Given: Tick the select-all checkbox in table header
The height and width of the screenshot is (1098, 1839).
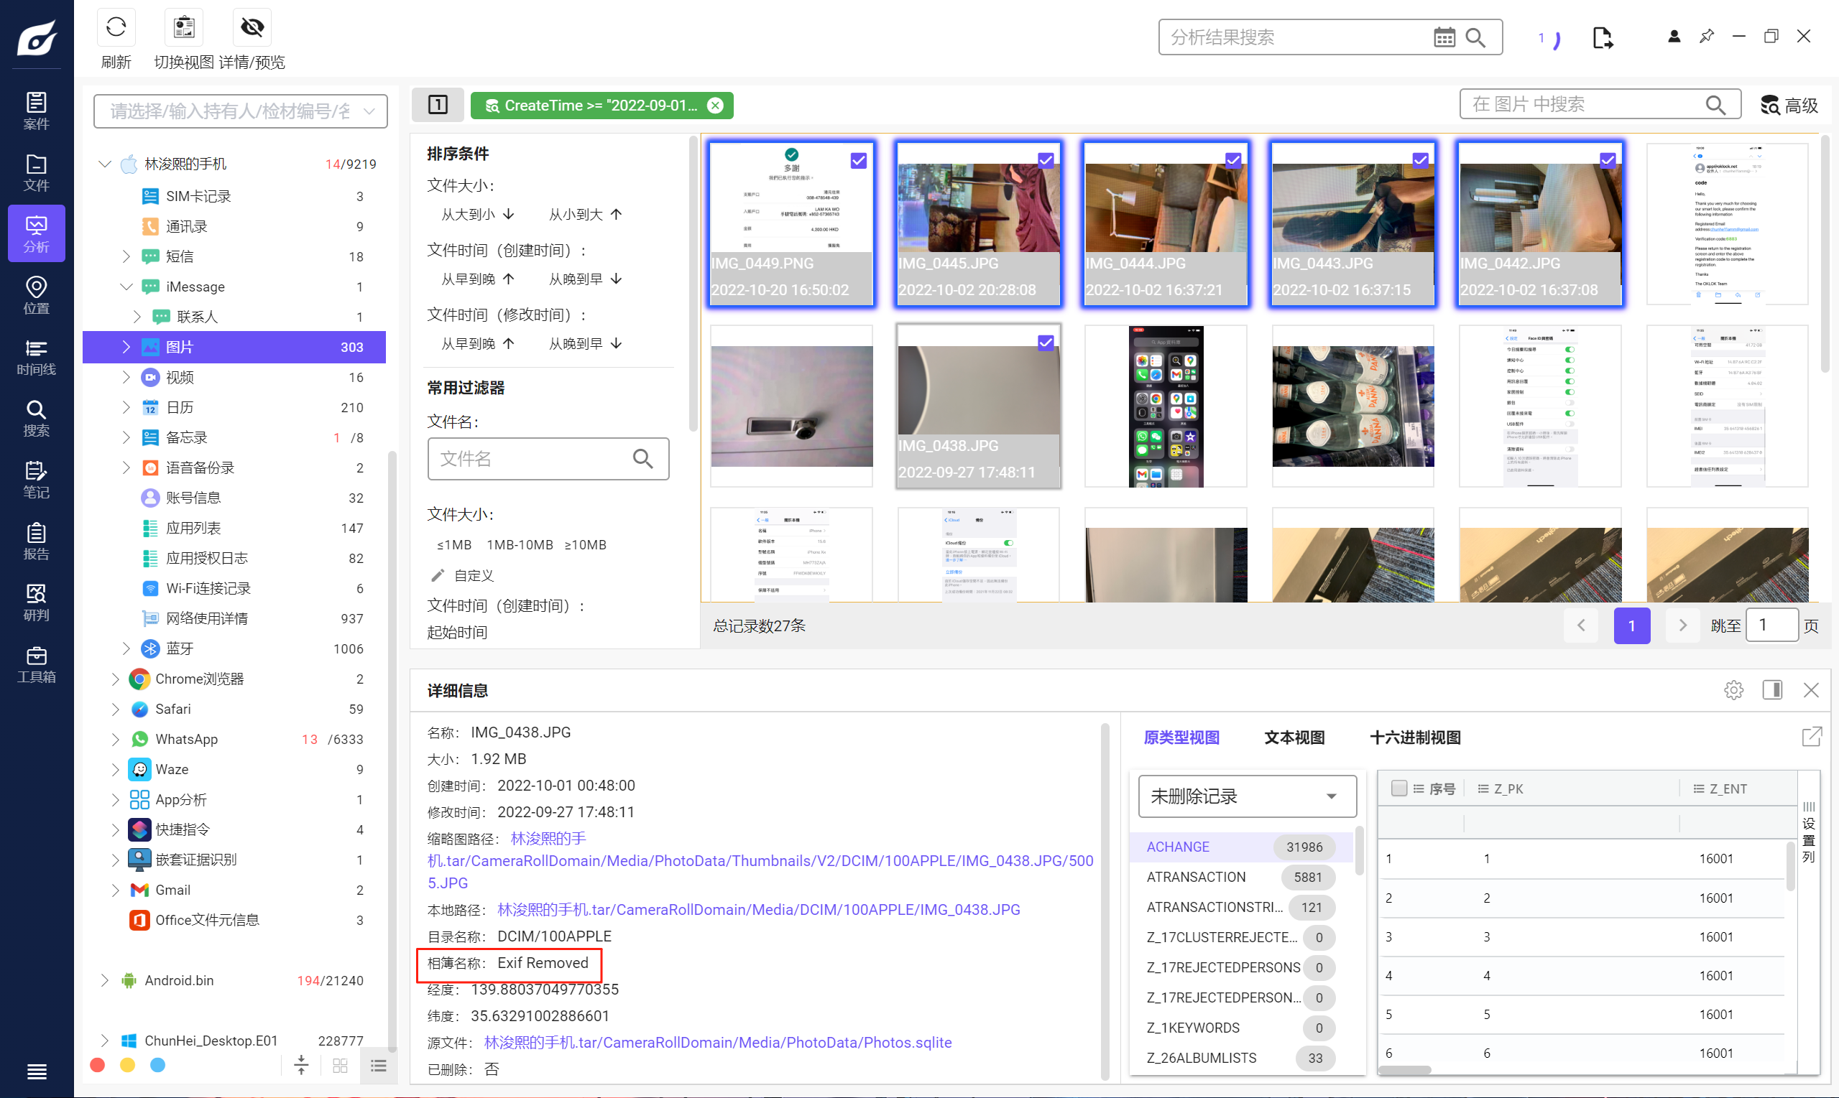Looking at the screenshot, I should [1398, 788].
